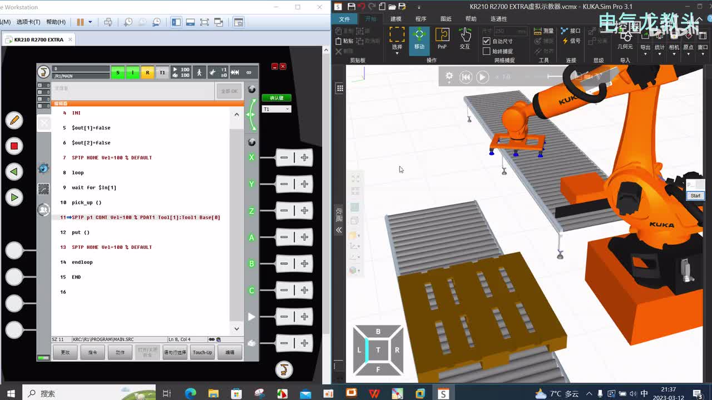Image resolution: width=712 pixels, height=400 pixels.
Task: Click the bottom KUKA robot icon on the pendant
Action: click(284, 369)
